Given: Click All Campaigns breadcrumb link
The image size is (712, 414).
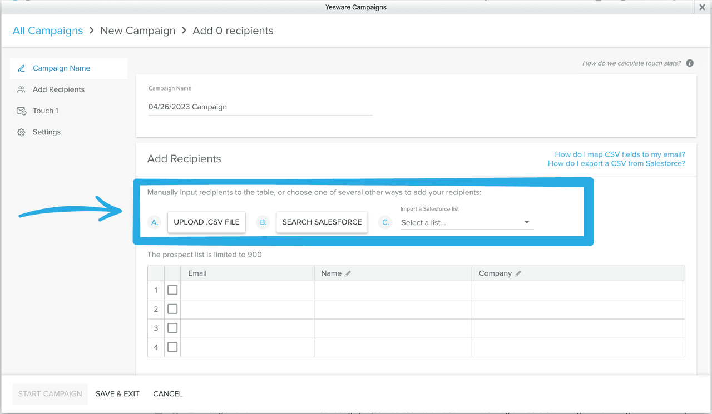Looking at the screenshot, I should pyautogui.click(x=48, y=31).
